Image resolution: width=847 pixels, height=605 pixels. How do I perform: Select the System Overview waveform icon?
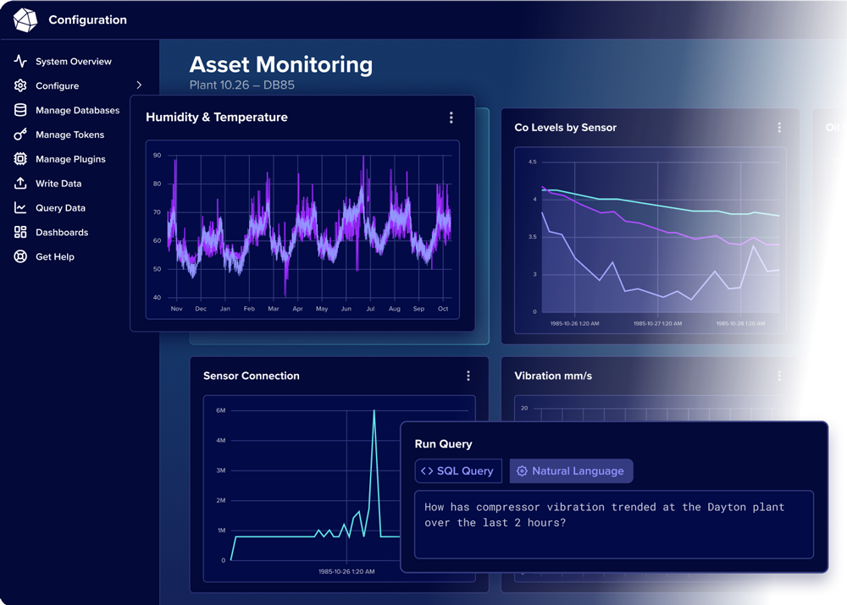click(19, 61)
